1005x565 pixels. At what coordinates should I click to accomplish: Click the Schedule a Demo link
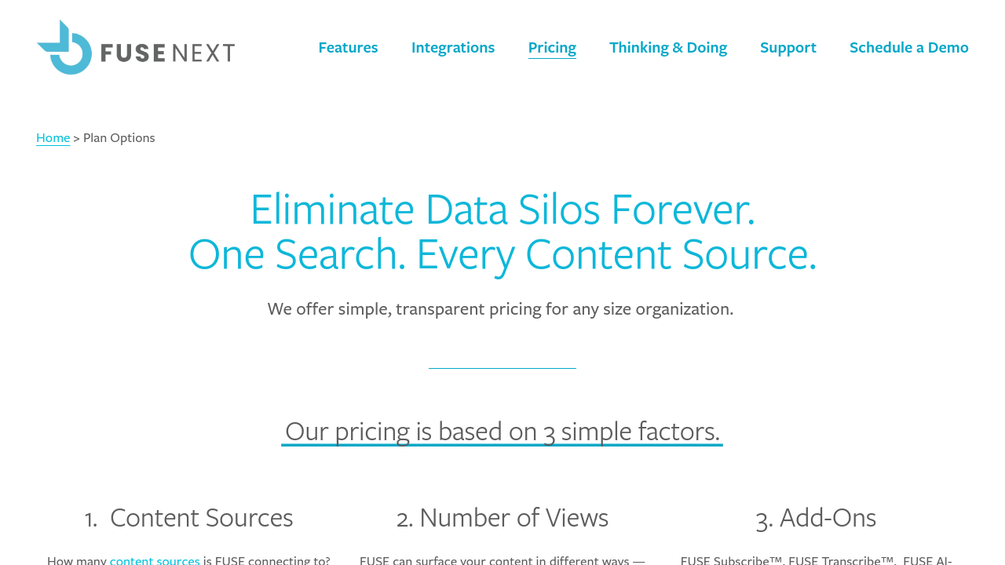[x=909, y=48]
